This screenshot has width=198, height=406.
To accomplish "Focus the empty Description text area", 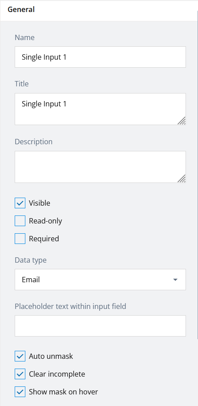I will pos(100,167).
